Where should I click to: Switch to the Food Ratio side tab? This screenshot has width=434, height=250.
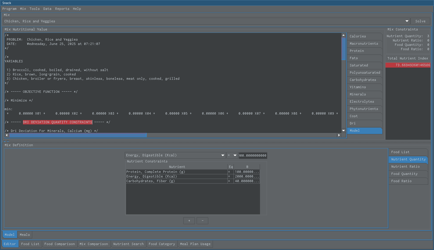click(408, 181)
